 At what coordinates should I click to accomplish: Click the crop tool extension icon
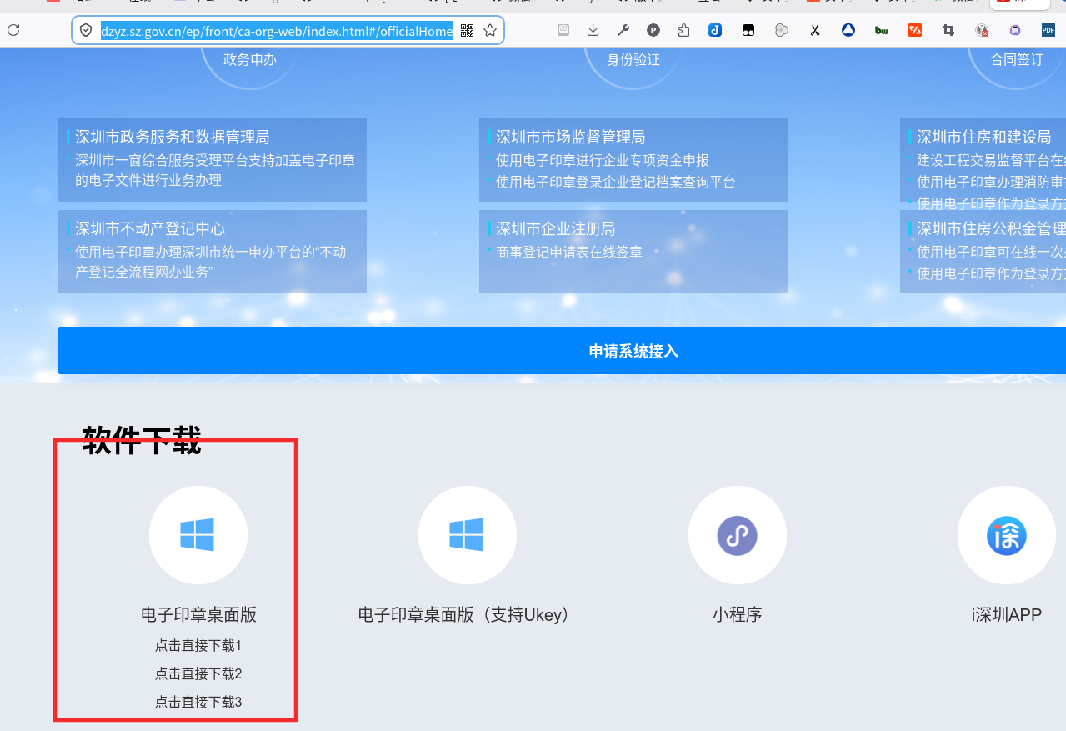click(x=947, y=29)
